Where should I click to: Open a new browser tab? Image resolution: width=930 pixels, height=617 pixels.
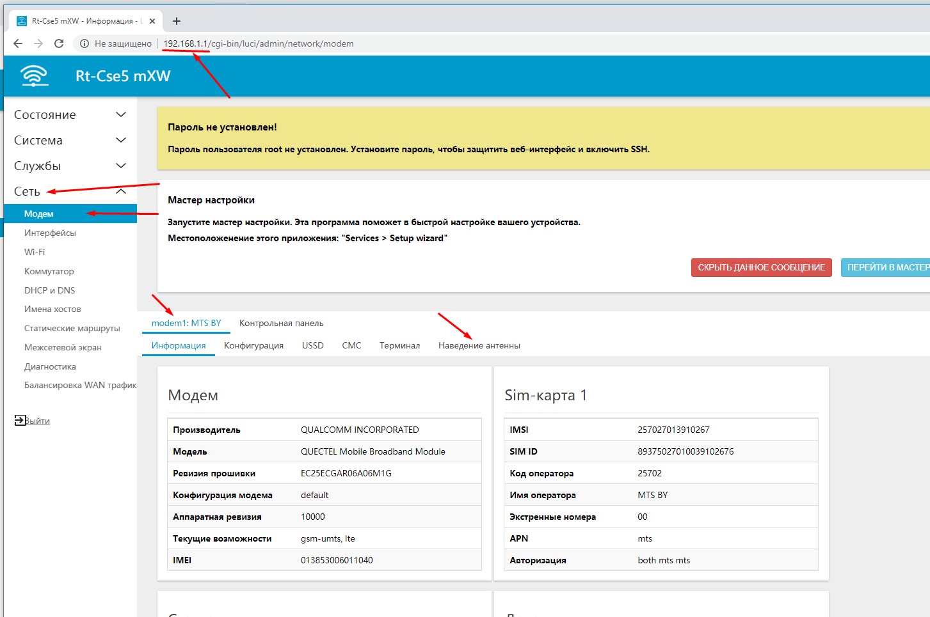point(177,21)
